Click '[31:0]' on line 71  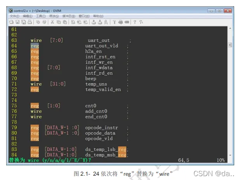pyautogui.click(x=58, y=84)
